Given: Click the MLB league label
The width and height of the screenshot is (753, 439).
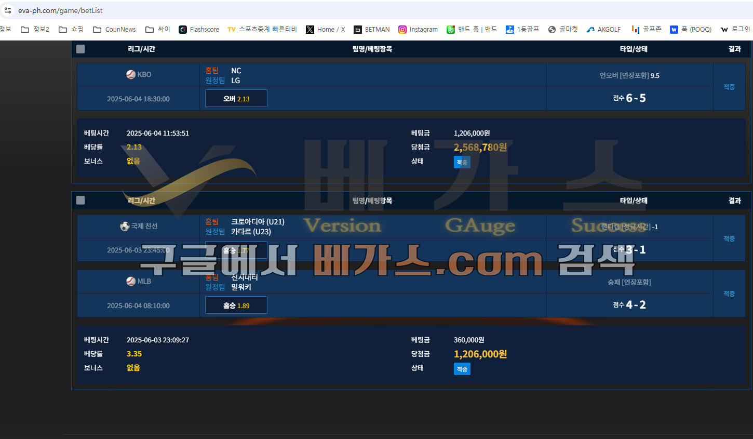Looking at the screenshot, I should tap(144, 281).
